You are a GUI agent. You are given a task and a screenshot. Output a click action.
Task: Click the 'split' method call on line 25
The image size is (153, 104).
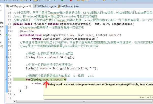coord(75,68)
